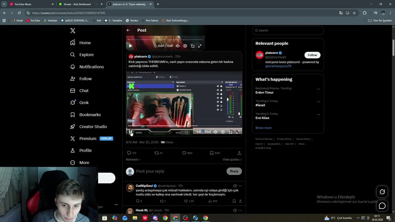Play the top video at 0:01
The image size is (395, 222).
tap(130, 46)
